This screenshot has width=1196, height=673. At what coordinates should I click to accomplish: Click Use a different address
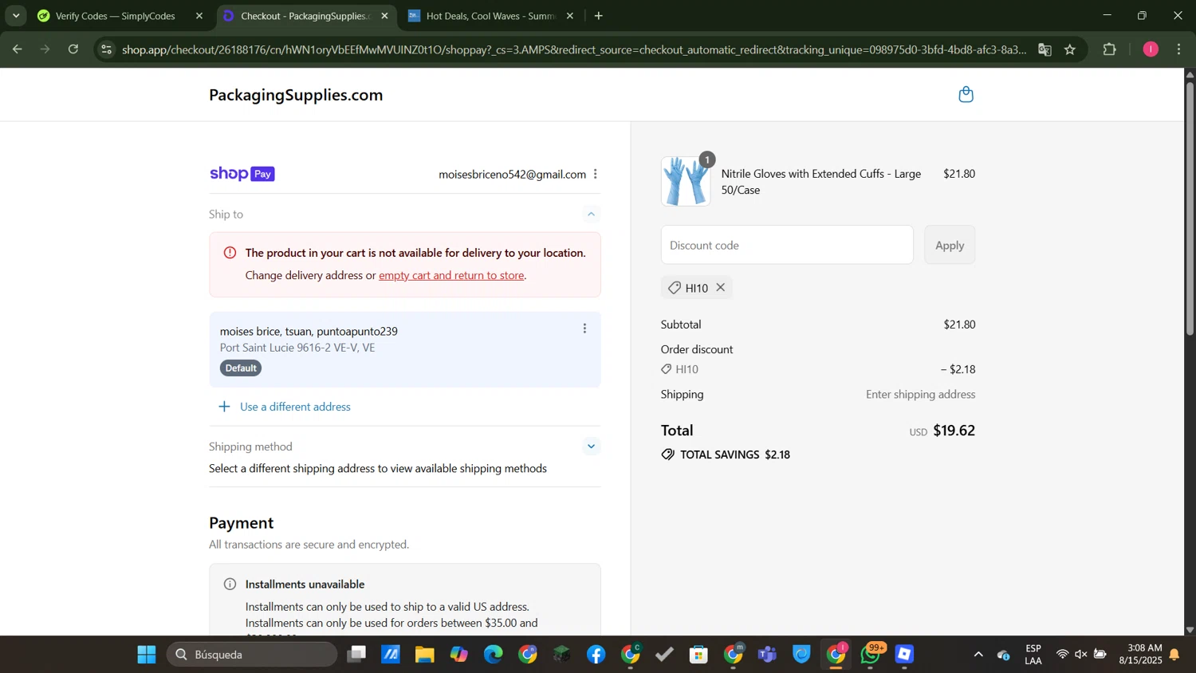295,407
